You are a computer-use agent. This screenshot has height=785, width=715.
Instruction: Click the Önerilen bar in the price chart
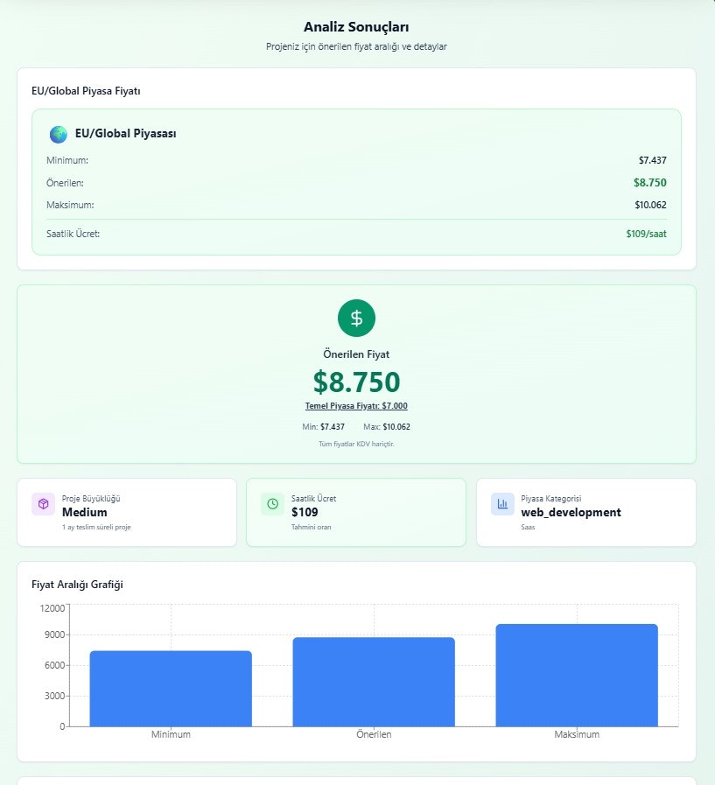coord(374,682)
